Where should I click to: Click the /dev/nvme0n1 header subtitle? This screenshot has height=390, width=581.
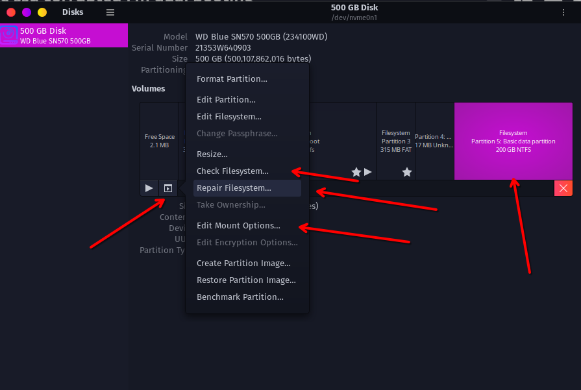354,18
